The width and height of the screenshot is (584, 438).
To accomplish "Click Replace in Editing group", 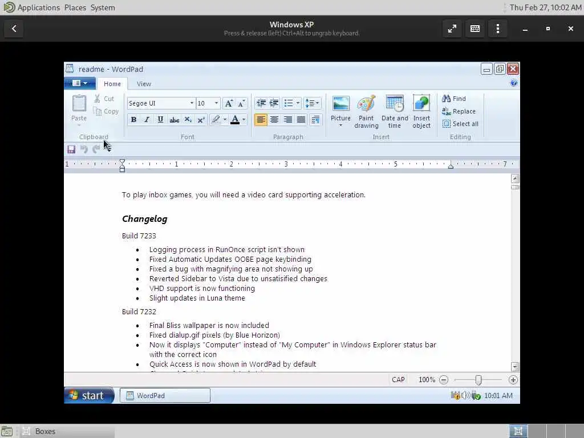I will point(459,111).
